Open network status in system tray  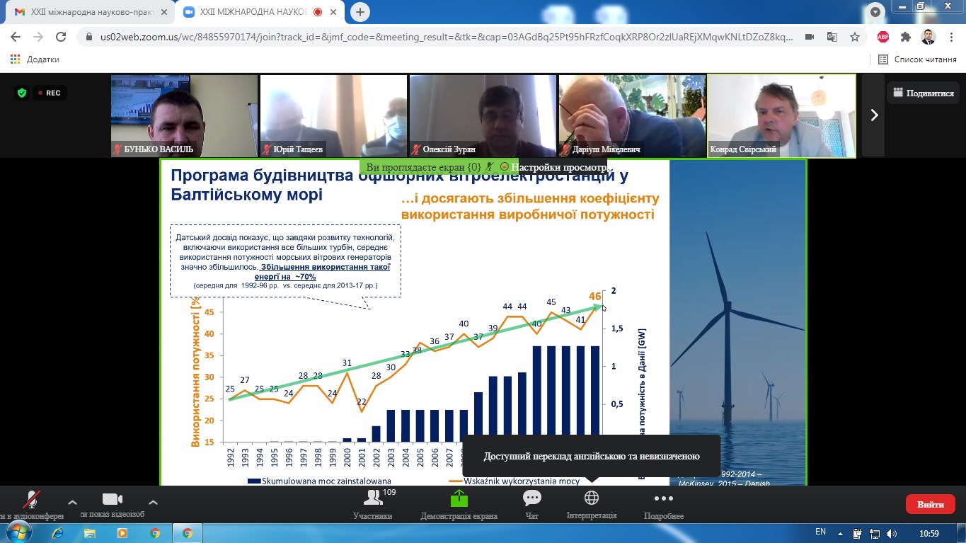875,533
